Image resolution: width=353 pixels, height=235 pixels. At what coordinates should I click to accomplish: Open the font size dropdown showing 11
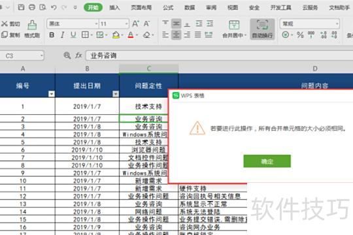[x=126, y=23]
